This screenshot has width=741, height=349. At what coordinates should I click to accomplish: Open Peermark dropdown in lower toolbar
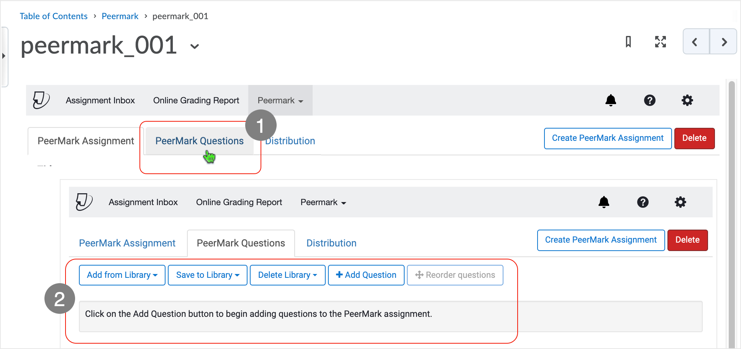point(323,202)
